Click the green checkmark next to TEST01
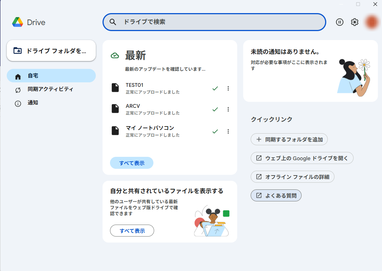Screen dimensions: 382x271 215,88
